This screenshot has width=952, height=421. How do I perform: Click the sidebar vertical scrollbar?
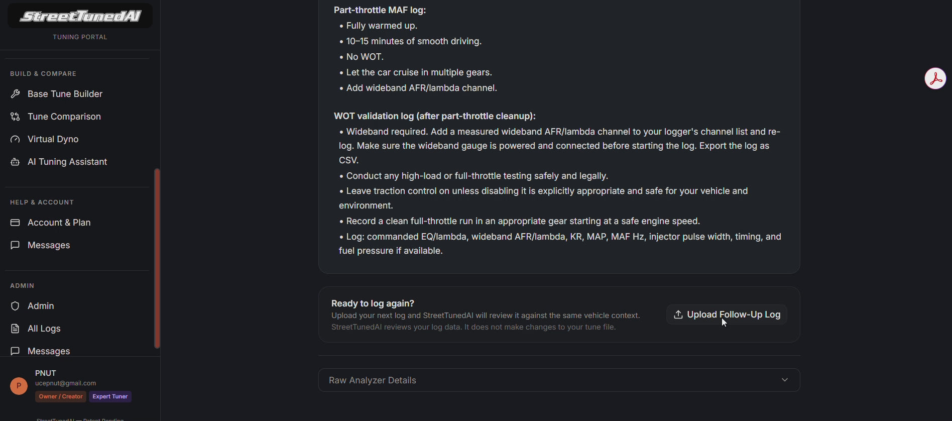[157, 258]
